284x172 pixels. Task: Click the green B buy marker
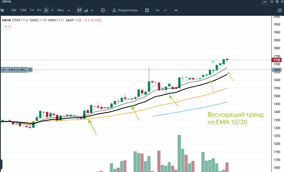click(213, 62)
